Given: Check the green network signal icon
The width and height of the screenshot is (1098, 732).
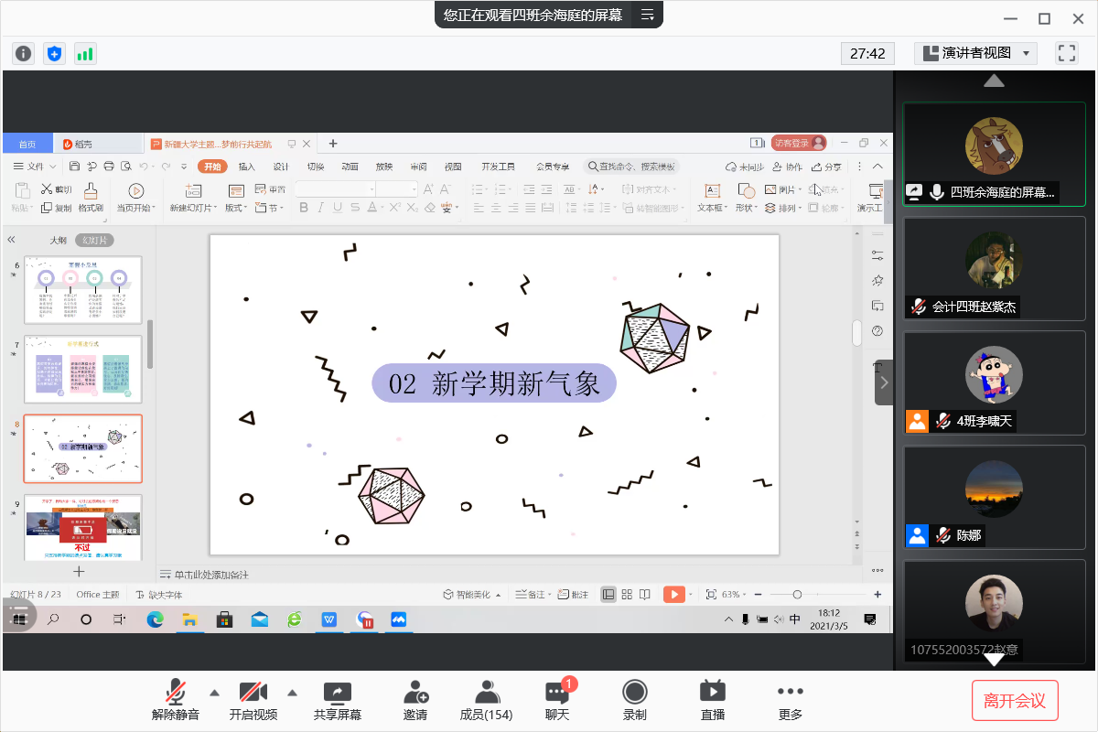Looking at the screenshot, I should [x=85, y=53].
